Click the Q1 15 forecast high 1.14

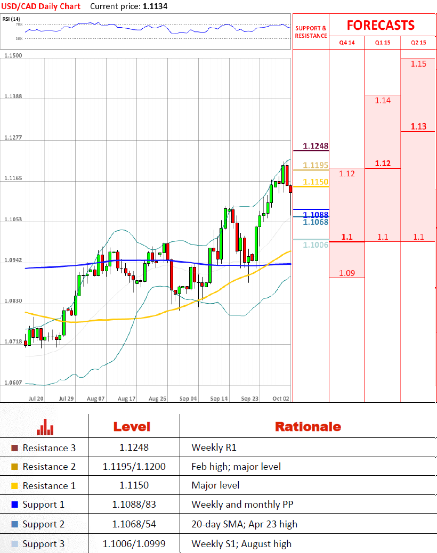click(383, 101)
